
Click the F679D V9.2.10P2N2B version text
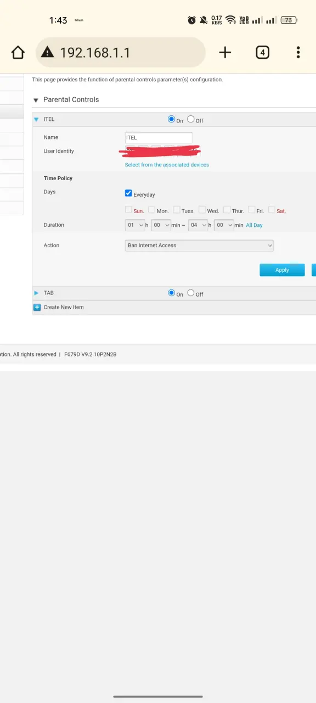click(91, 354)
